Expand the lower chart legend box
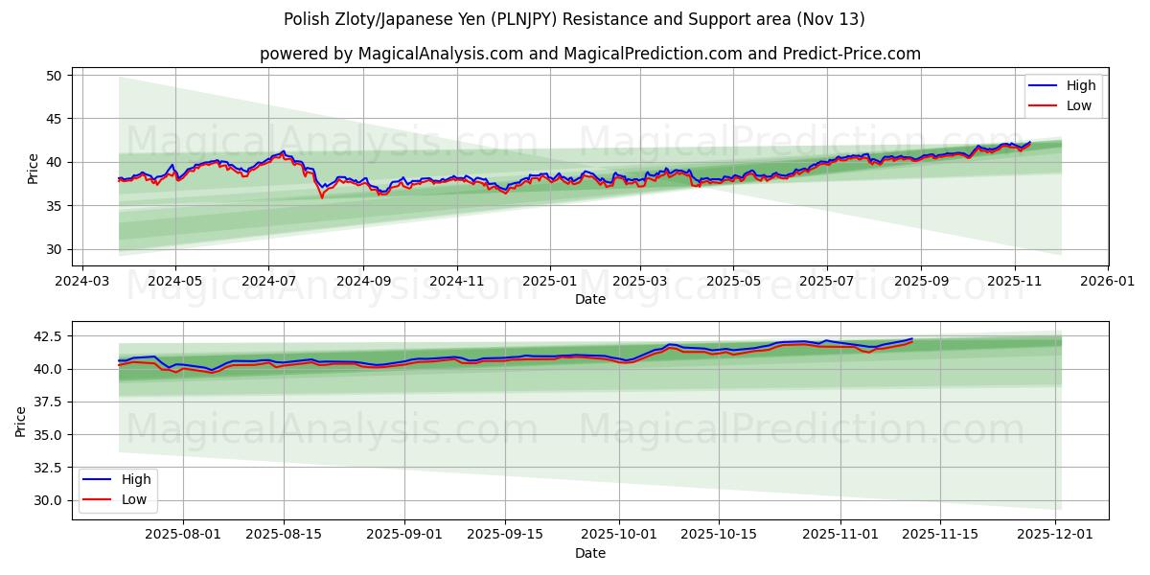The image size is (1150, 575). (120, 489)
